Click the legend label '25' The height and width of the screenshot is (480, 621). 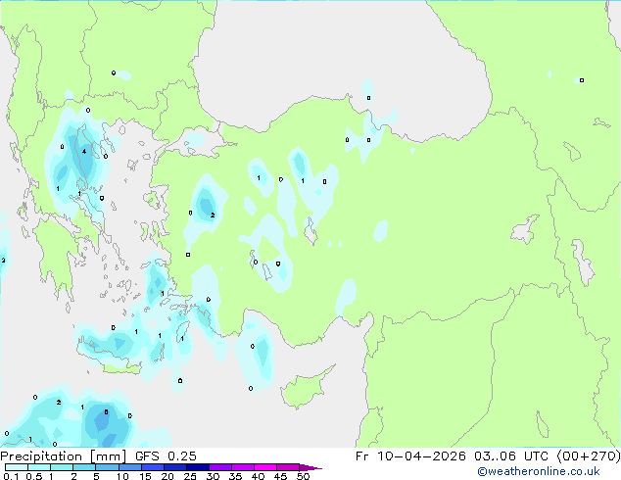click(190, 476)
